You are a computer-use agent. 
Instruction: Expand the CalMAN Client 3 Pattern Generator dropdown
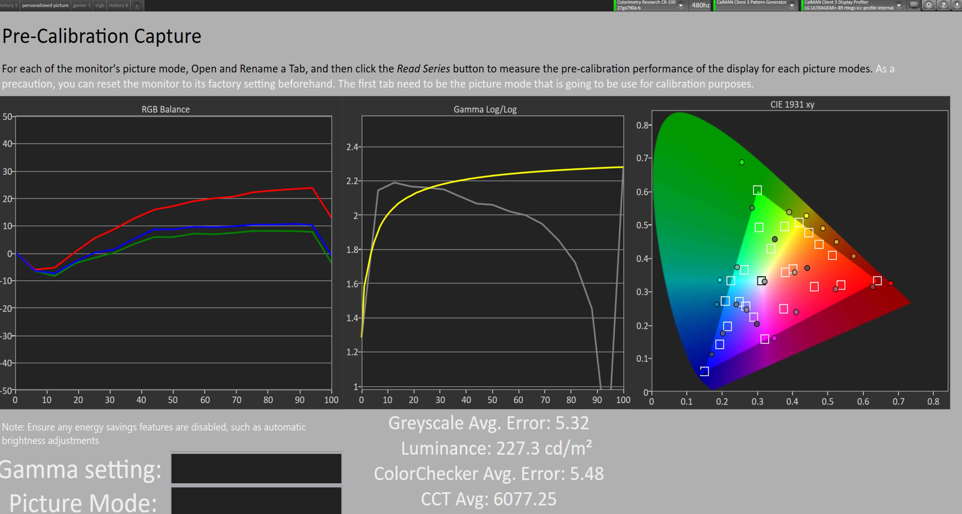pos(792,5)
